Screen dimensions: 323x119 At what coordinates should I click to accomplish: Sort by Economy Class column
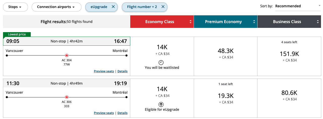click(x=162, y=22)
